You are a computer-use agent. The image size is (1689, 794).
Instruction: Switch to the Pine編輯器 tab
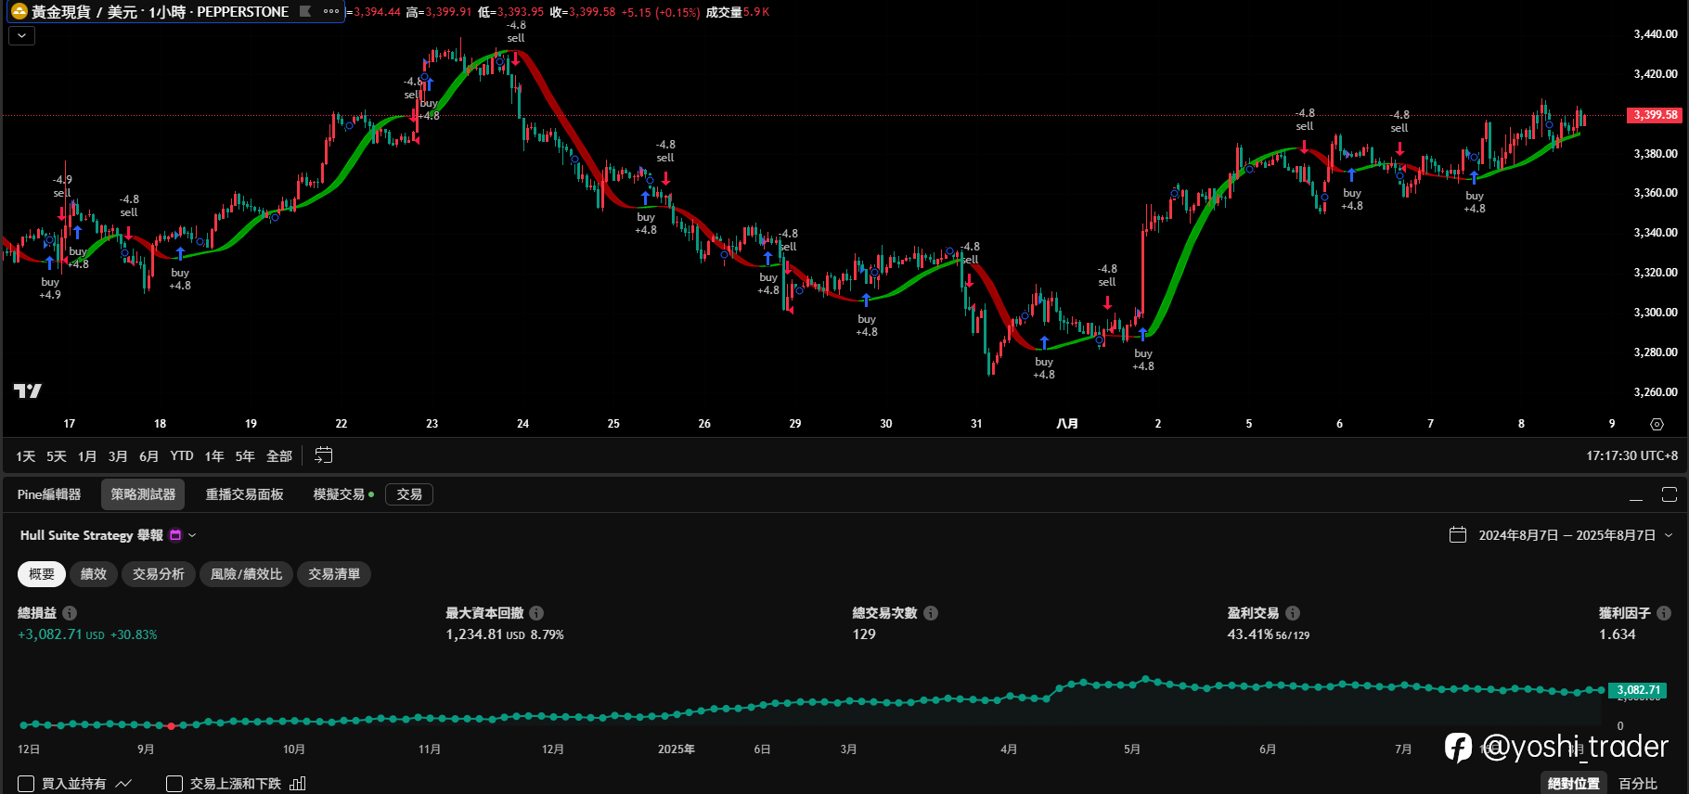coord(49,494)
